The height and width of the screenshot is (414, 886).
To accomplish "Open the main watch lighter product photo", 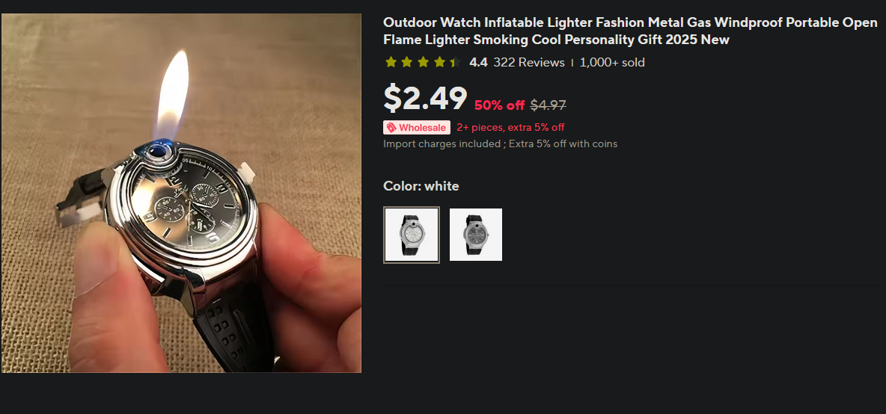I will (181, 193).
